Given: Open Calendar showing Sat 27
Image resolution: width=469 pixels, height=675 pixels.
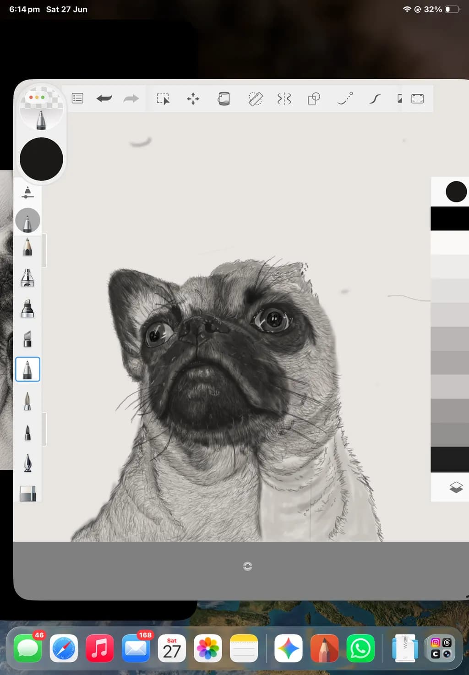Looking at the screenshot, I should (x=172, y=648).
